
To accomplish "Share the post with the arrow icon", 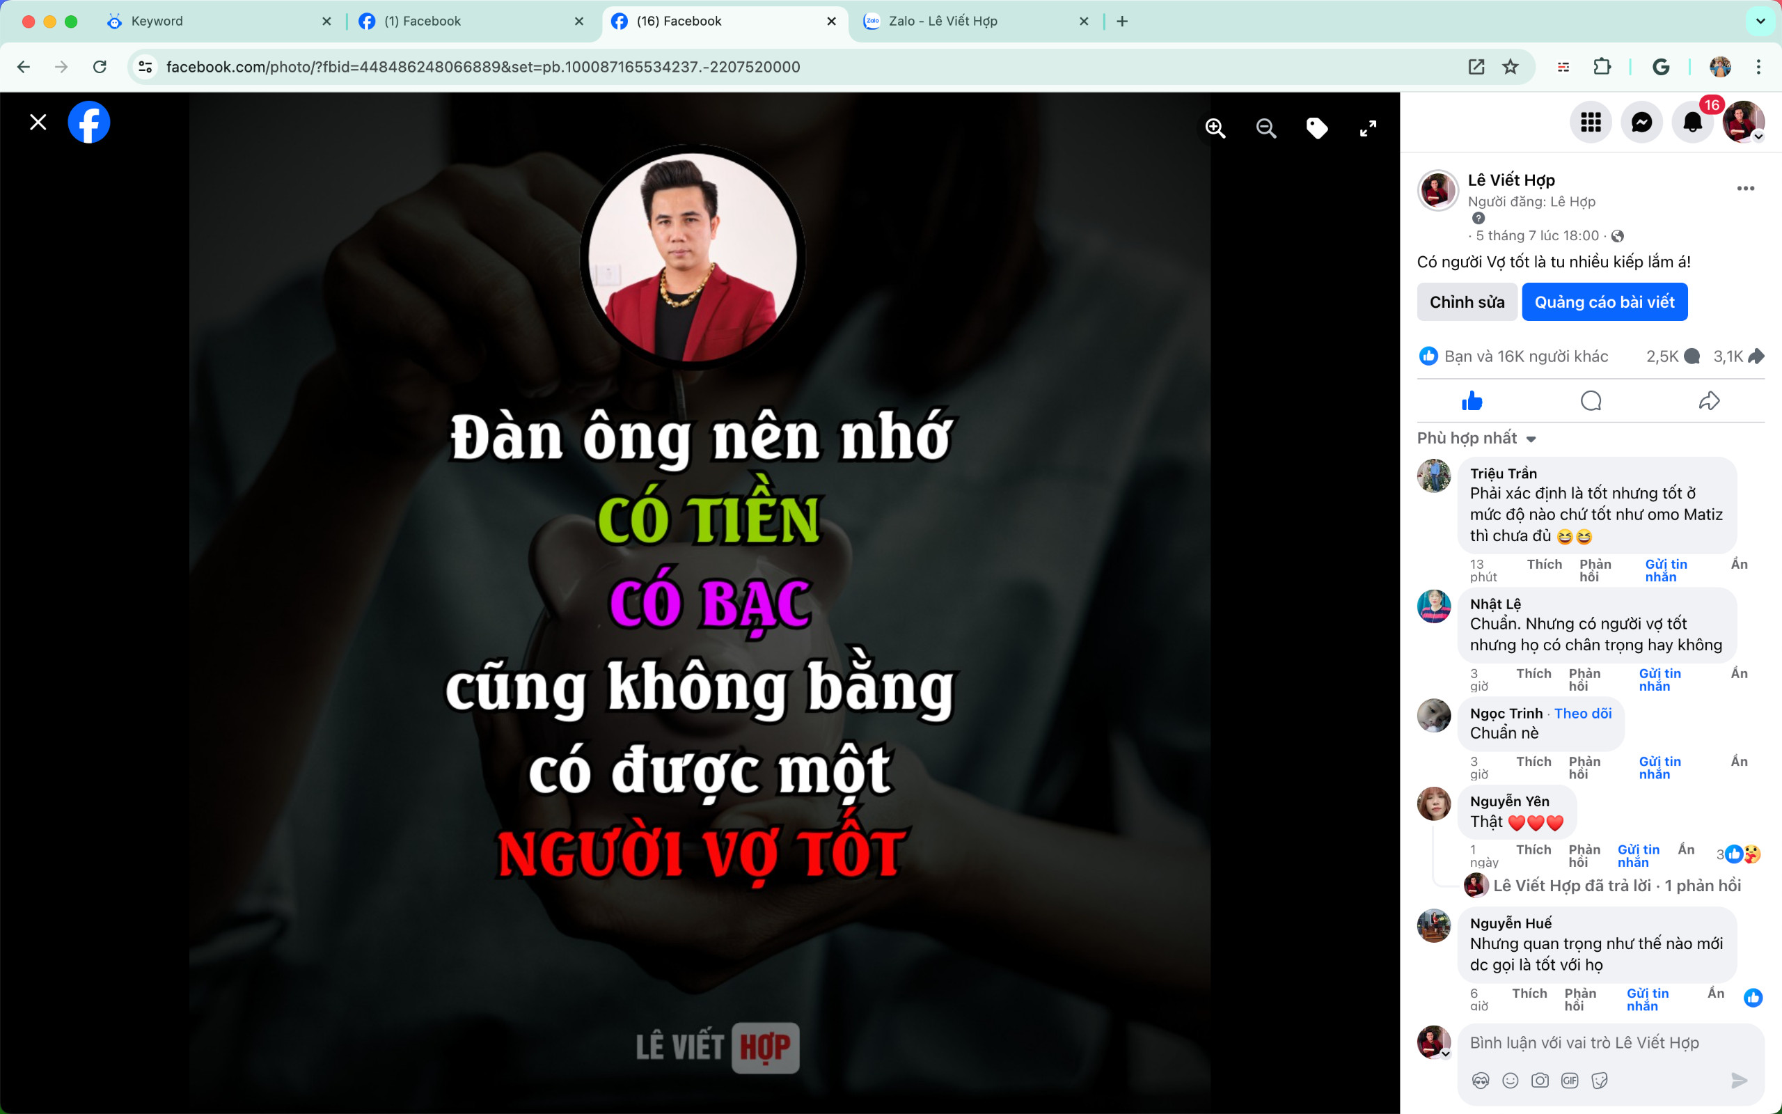I will 1709,401.
